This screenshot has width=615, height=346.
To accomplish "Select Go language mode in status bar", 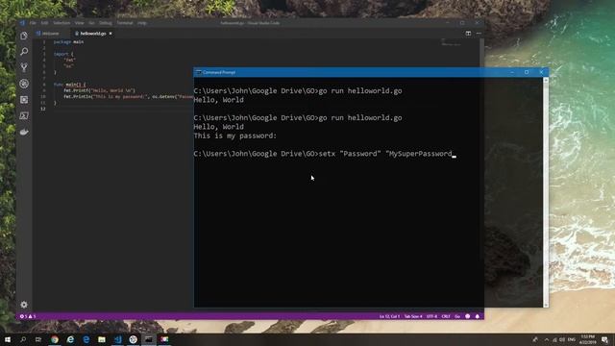I will pyautogui.click(x=457, y=316).
